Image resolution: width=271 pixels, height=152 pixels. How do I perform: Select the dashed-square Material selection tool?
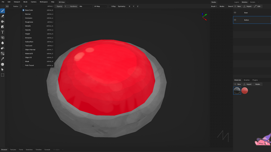3,75
